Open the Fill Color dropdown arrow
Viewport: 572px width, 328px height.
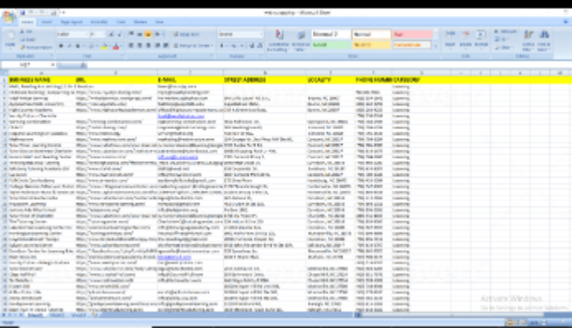(x=109, y=46)
